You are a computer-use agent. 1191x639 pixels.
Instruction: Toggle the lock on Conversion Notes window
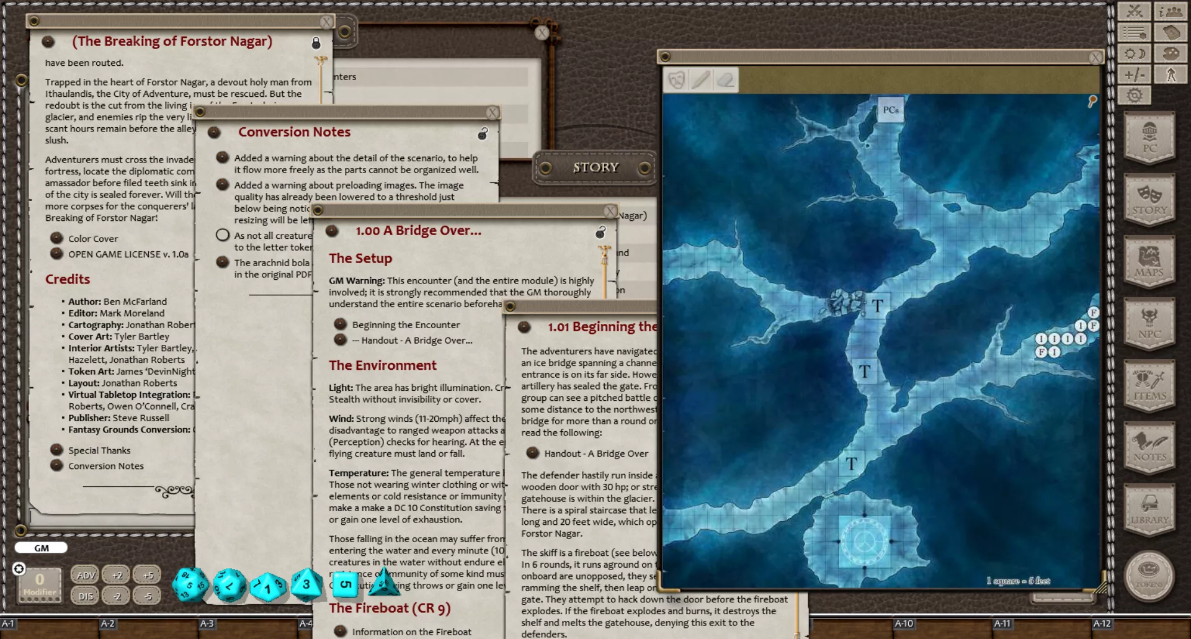click(x=483, y=133)
